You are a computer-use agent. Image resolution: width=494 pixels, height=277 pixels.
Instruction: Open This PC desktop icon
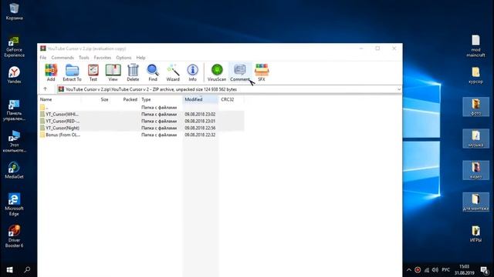tap(14, 142)
